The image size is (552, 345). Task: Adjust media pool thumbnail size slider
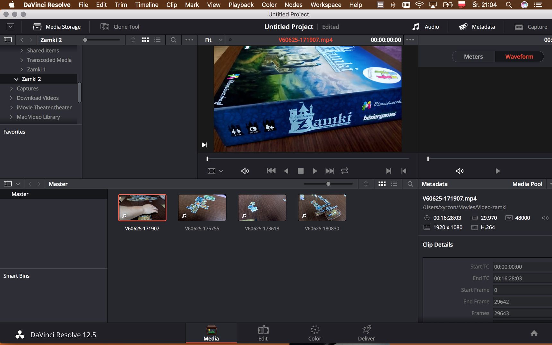click(328, 184)
